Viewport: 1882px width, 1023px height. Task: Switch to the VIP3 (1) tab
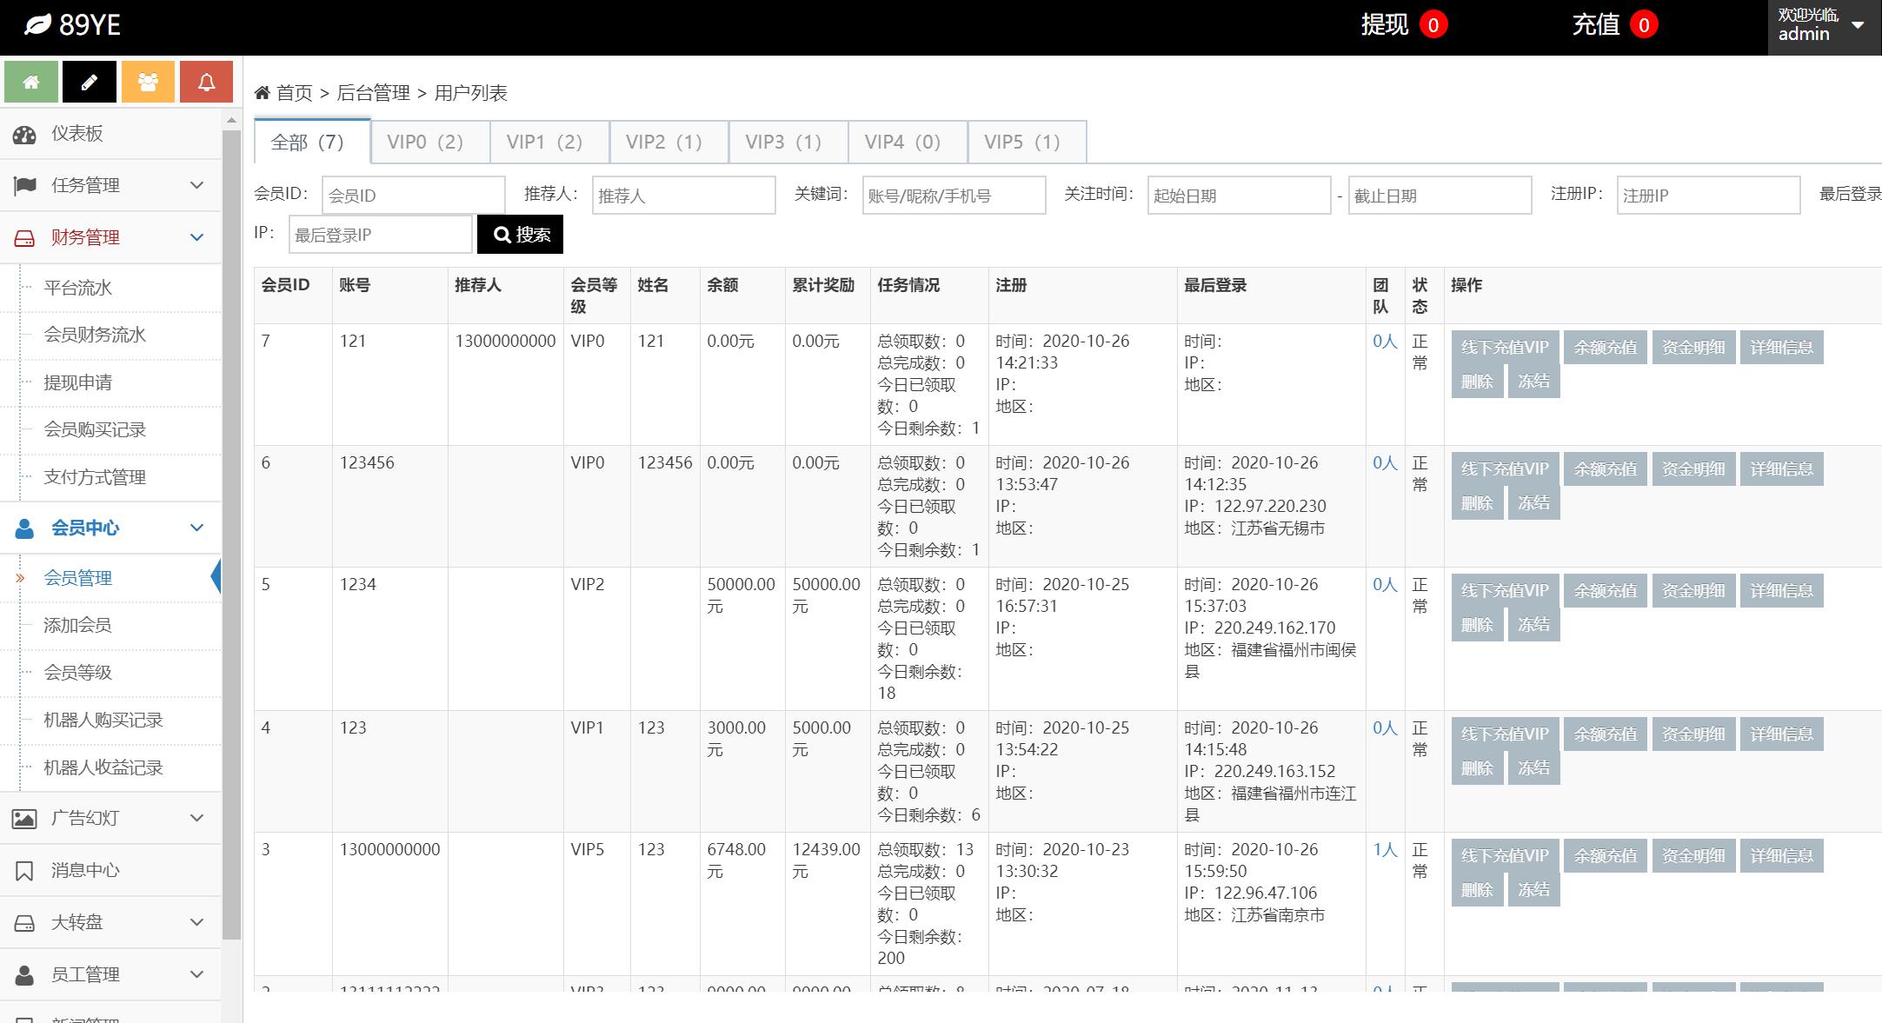tap(788, 142)
